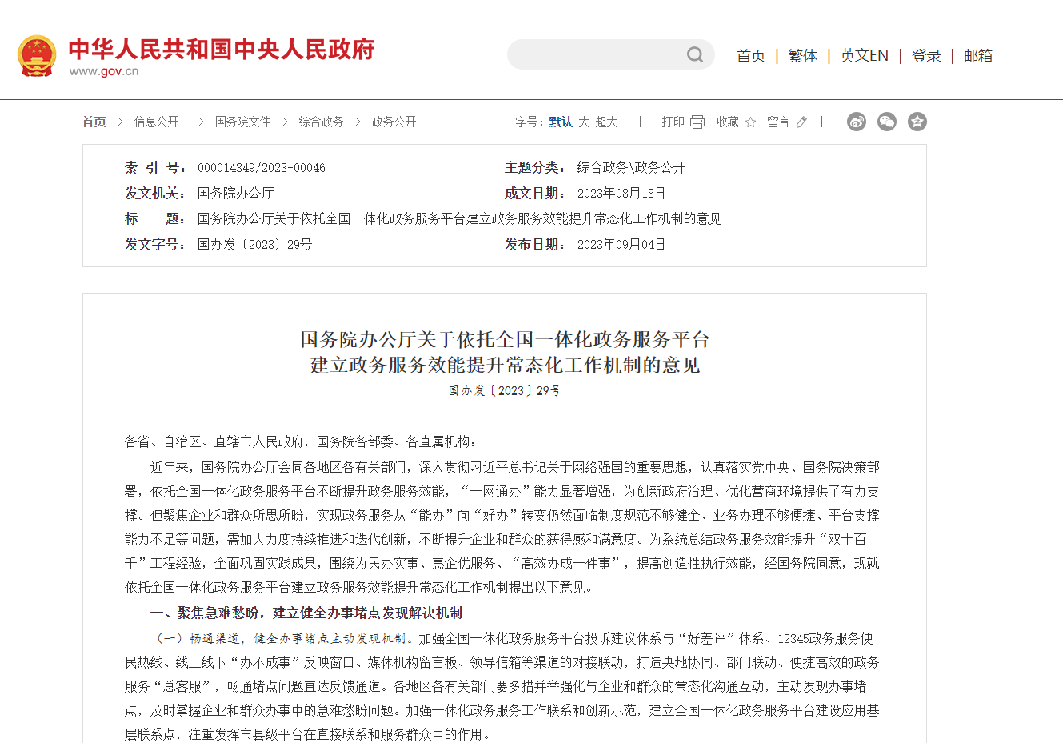
Task: Click document number 国办发〔2023〕29号 in info table
Action: [x=255, y=245]
